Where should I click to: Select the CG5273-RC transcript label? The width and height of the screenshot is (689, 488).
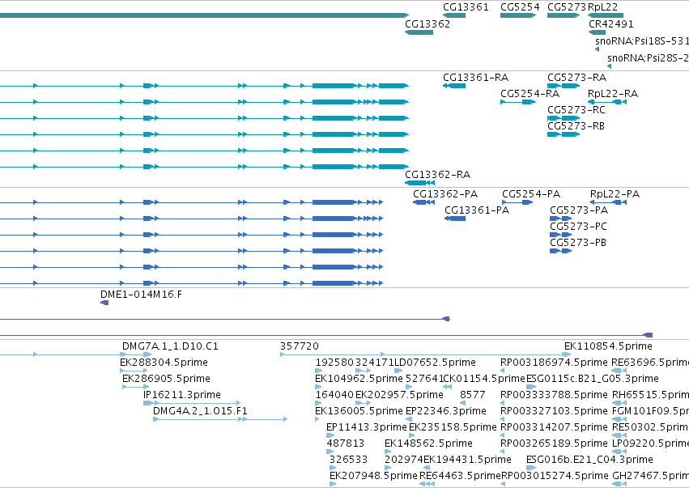click(x=576, y=110)
